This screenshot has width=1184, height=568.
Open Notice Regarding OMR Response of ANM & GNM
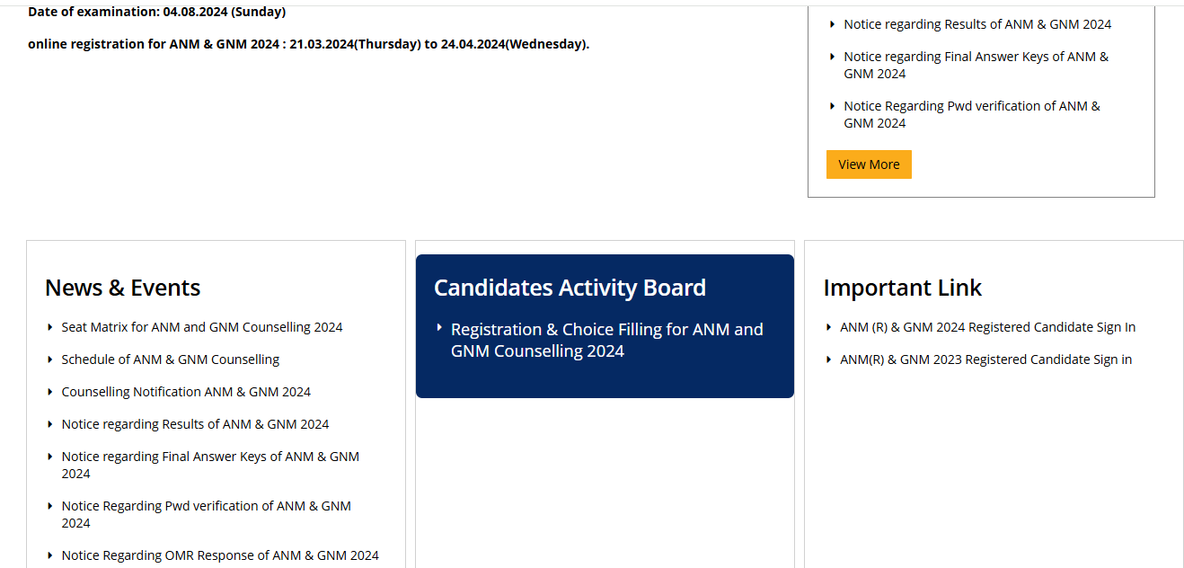(220, 555)
